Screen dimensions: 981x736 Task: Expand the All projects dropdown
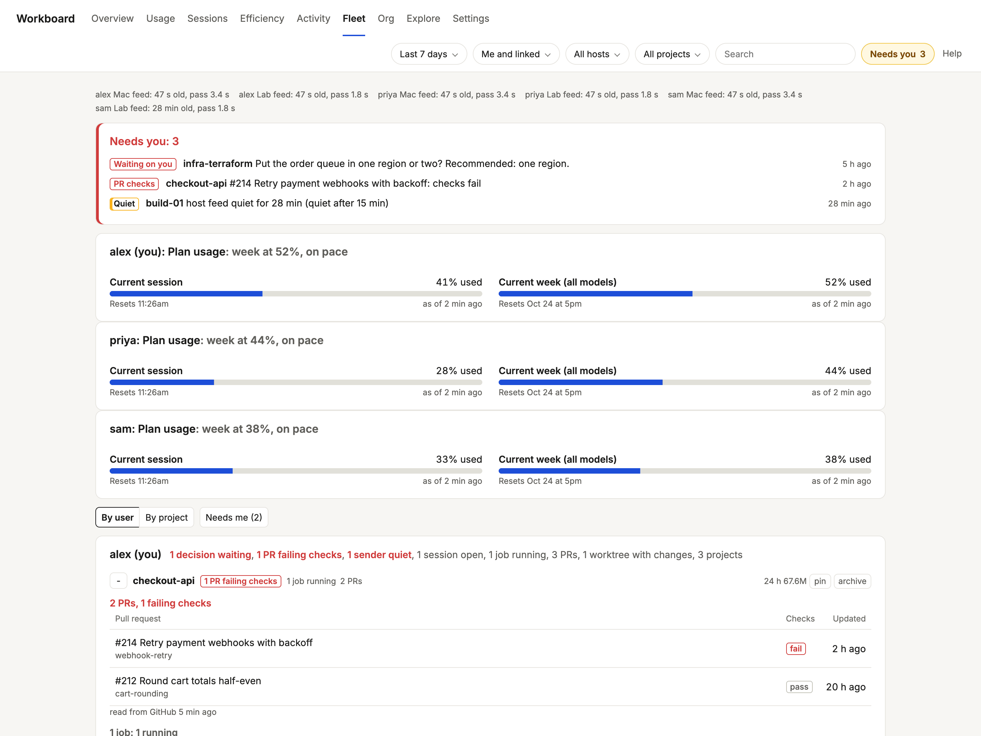pos(672,54)
